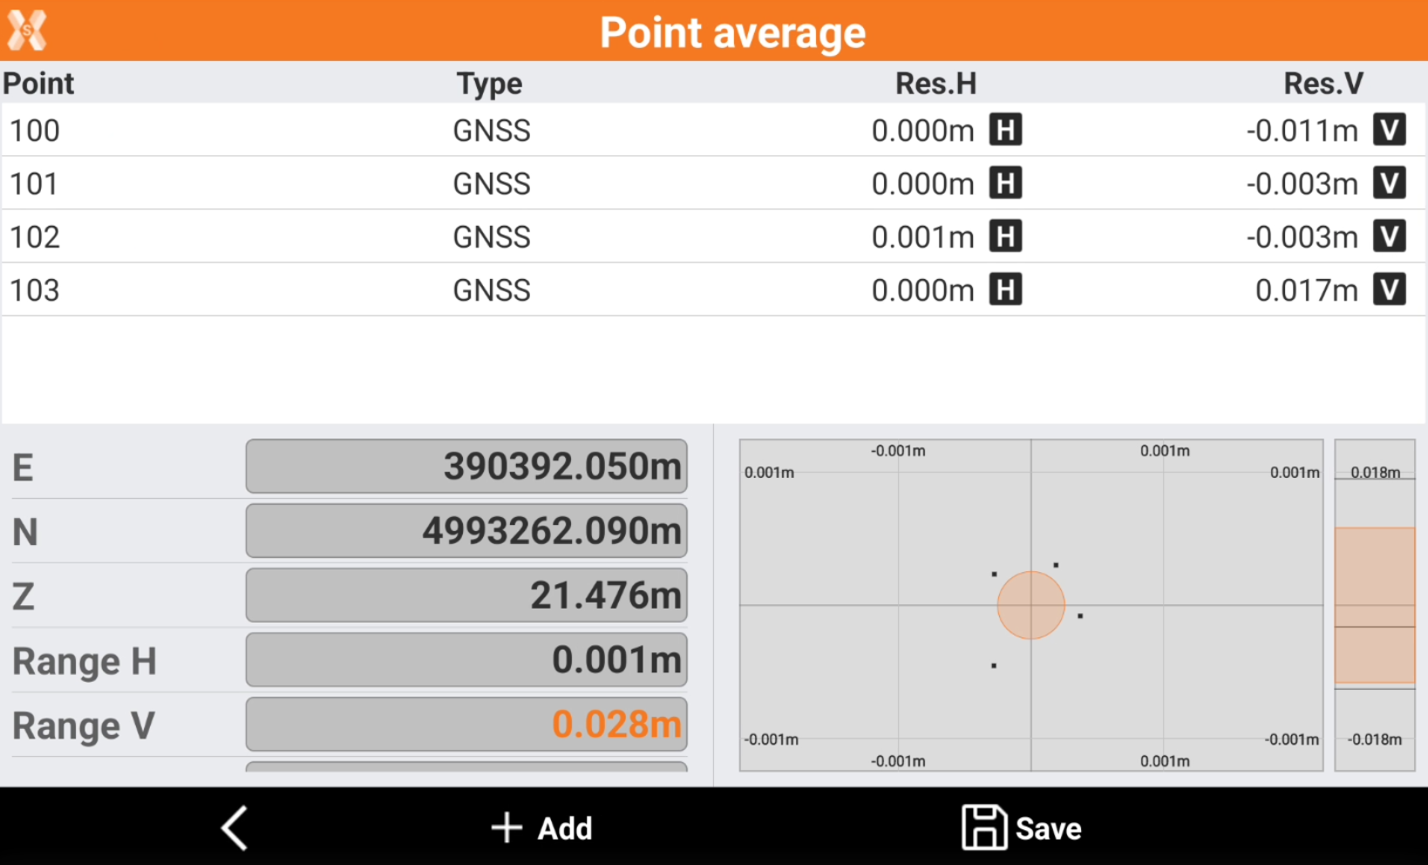Image resolution: width=1428 pixels, height=865 pixels.
Task: Select the GNSS type of point 102
Action: coord(492,237)
